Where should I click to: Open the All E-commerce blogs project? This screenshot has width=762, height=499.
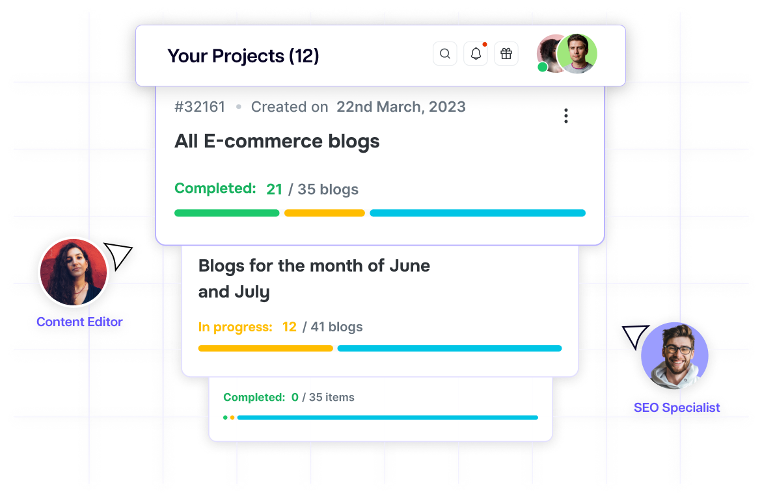pyautogui.click(x=277, y=142)
